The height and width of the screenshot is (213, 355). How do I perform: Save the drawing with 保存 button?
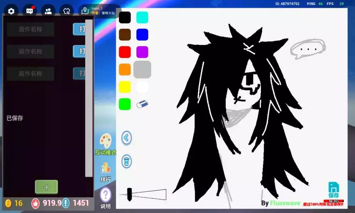pyautogui.click(x=333, y=190)
